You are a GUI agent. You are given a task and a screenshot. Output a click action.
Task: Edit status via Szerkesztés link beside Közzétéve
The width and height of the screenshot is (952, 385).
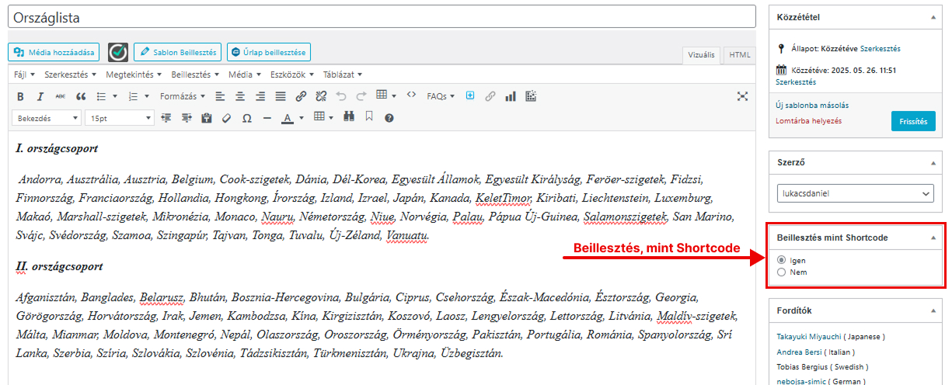[x=881, y=48]
